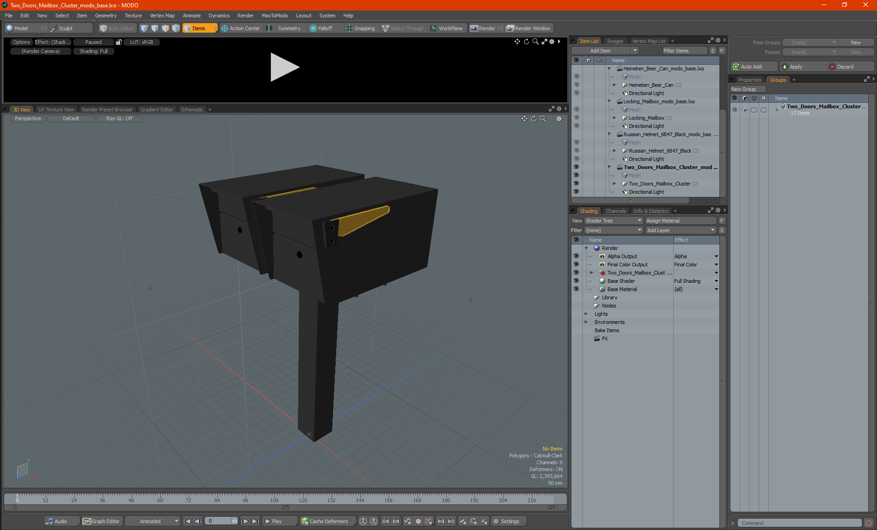Start render preview play triangle
The image size is (877, 530).
tap(284, 67)
